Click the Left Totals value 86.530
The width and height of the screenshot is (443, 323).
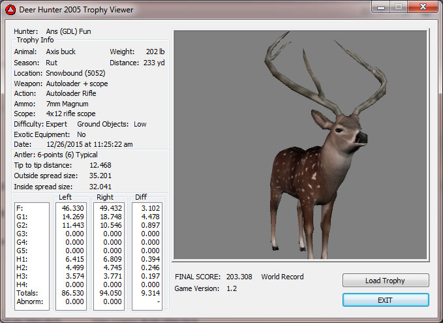(73, 294)
